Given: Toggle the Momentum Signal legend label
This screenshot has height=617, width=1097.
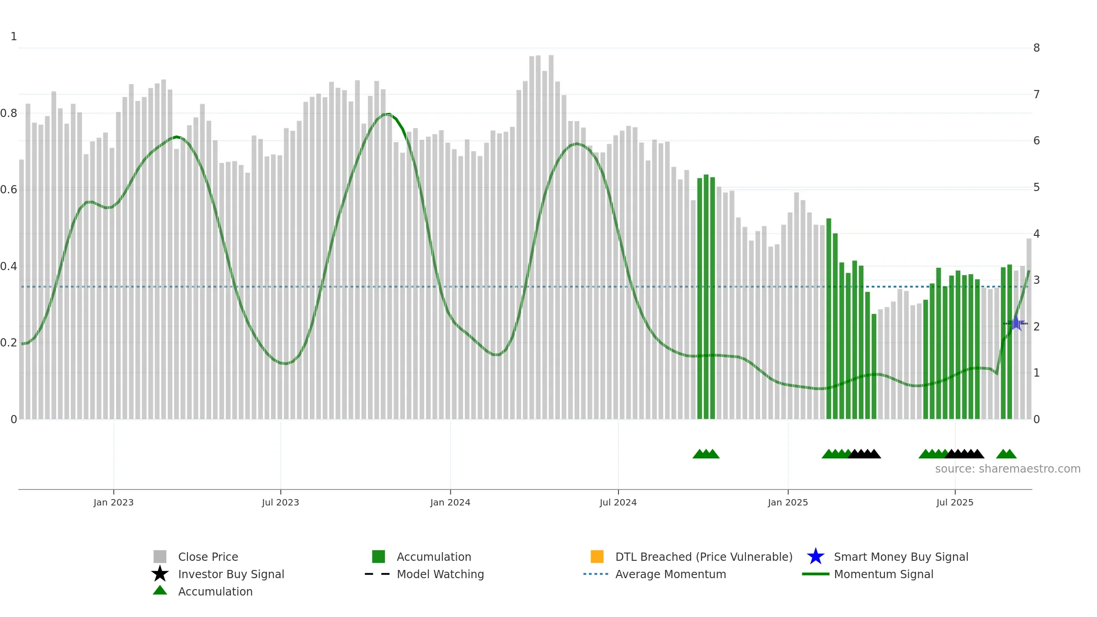Looking at the screenshot, I should (x=883, y=574).
